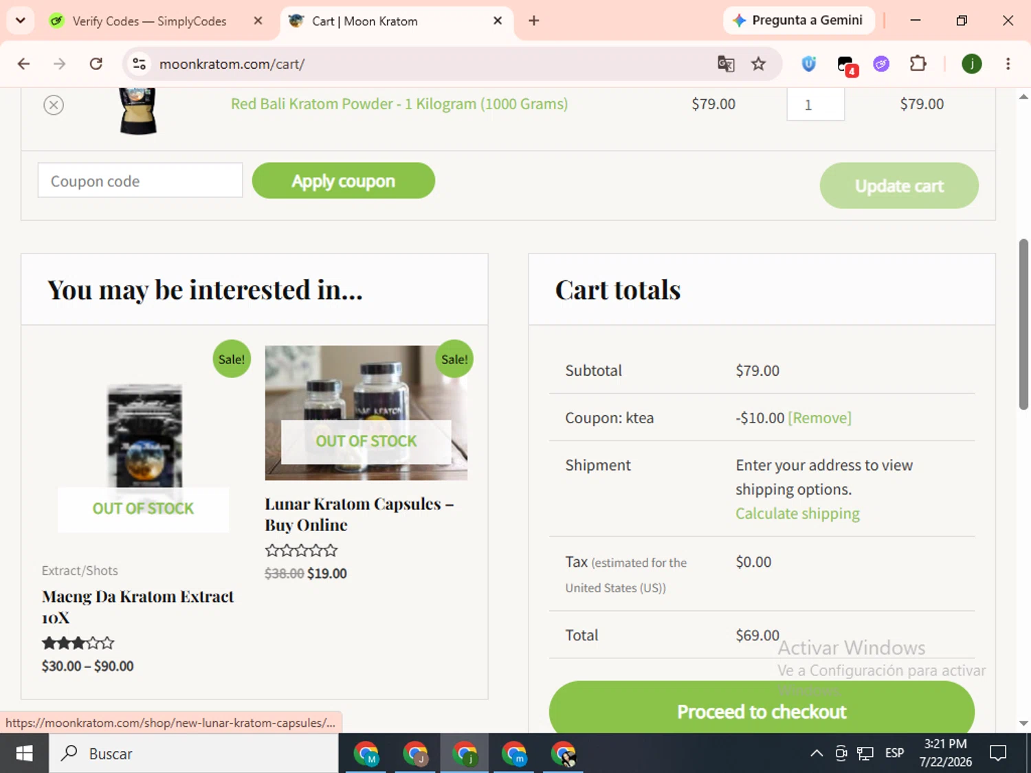Image resolution: width=1031 pixels, height=773 pixels.
Task: Open the Chrome taskbar icon with J photo badge
Action: (416, 754)
